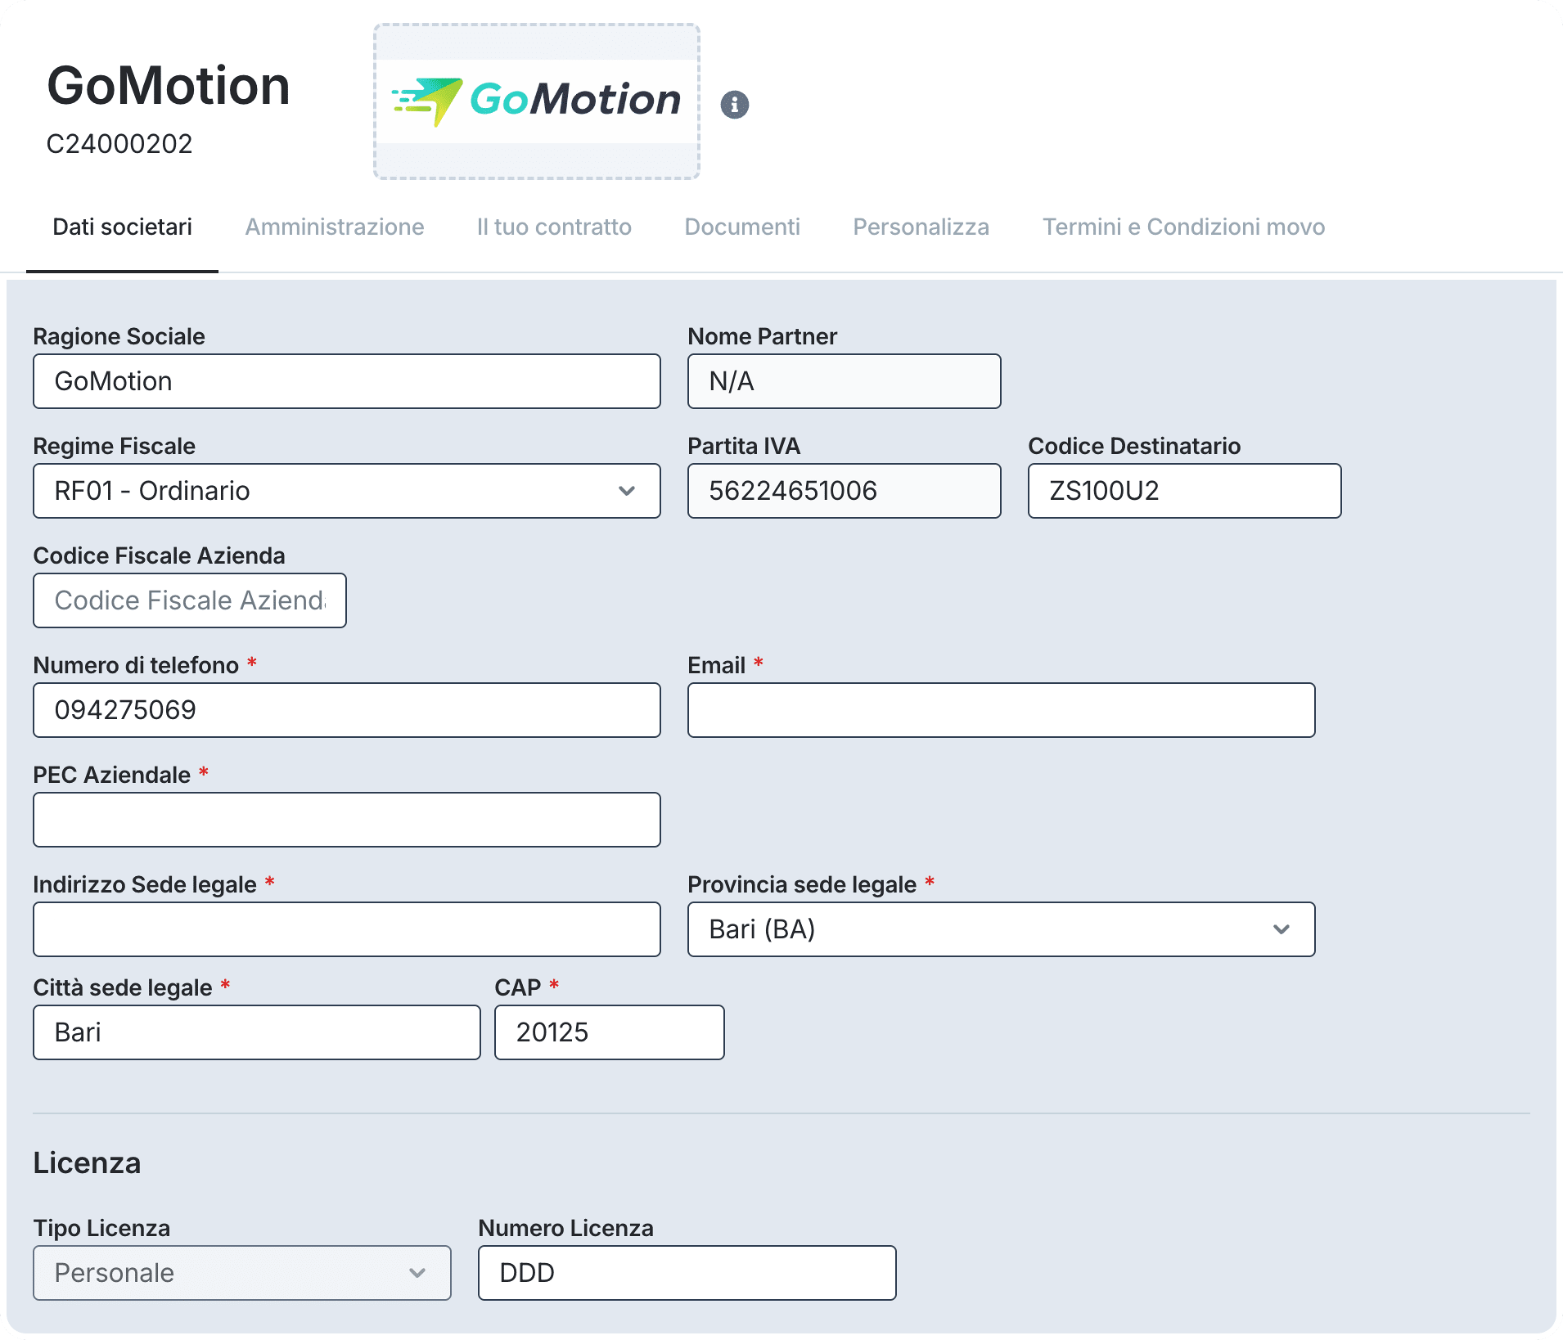The width and height of the screenshot is (1563, 1340).
Task: Click the info icon beside the logo
Action: click(x=734, y=105)
